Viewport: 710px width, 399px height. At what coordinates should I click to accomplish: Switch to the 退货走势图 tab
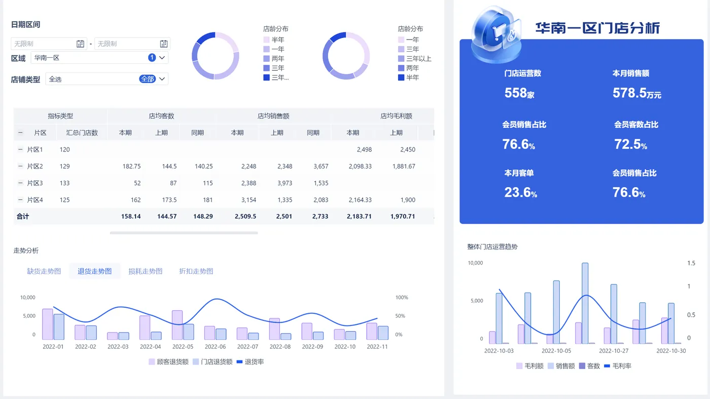coord(95,271)
